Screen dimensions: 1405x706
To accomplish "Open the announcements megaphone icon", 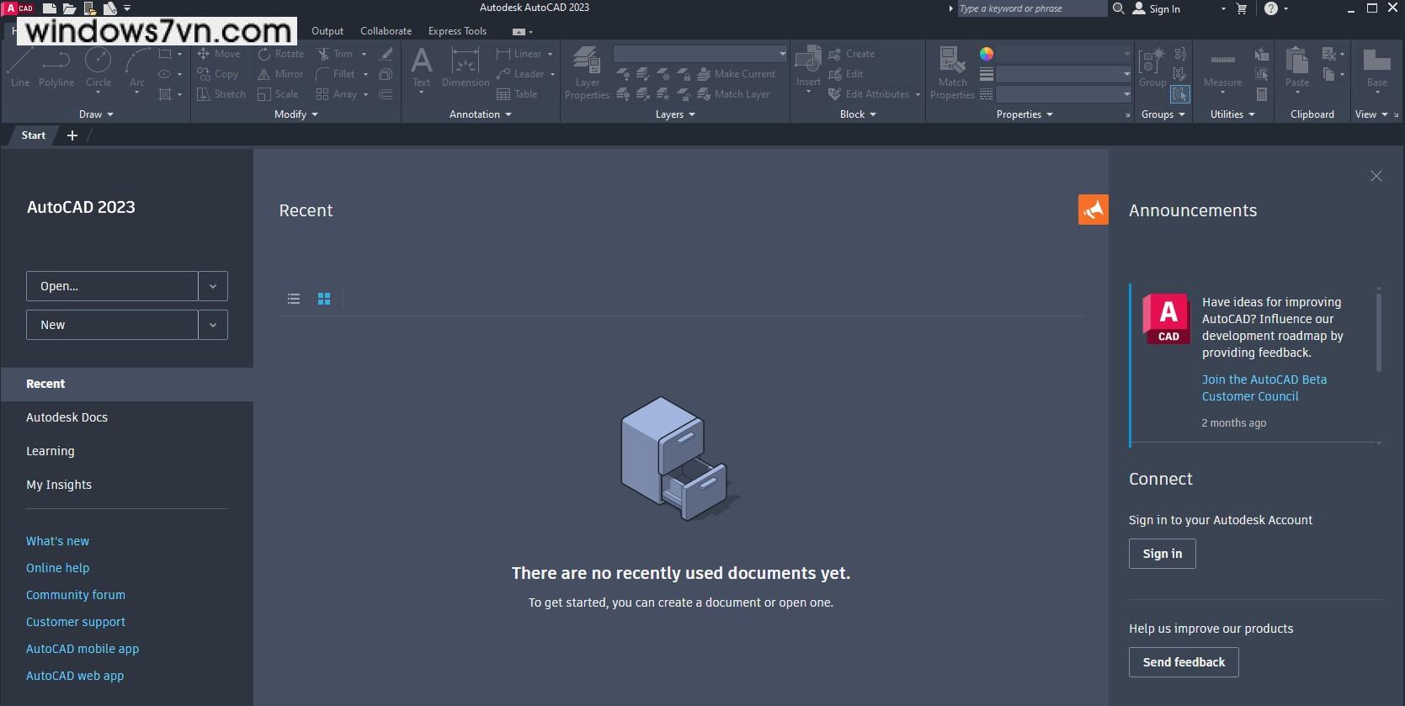I will point(1093,210).
